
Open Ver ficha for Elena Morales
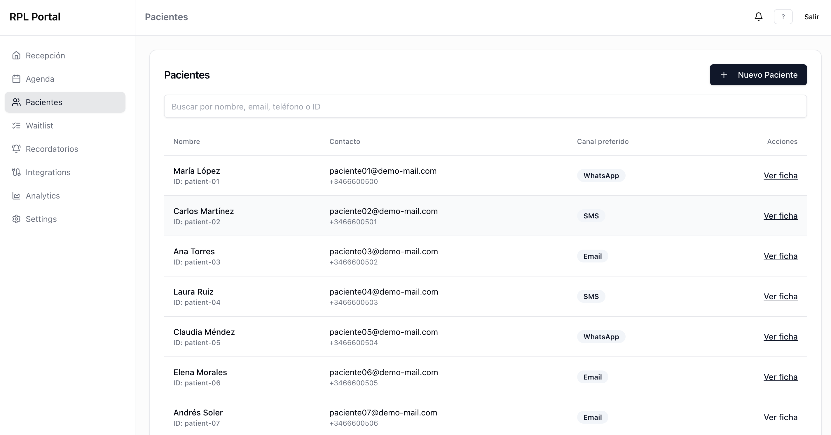click(780, 377)
